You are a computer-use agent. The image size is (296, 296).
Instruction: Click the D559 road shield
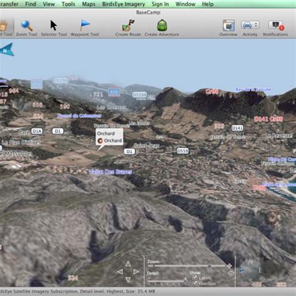click(182, 150)
